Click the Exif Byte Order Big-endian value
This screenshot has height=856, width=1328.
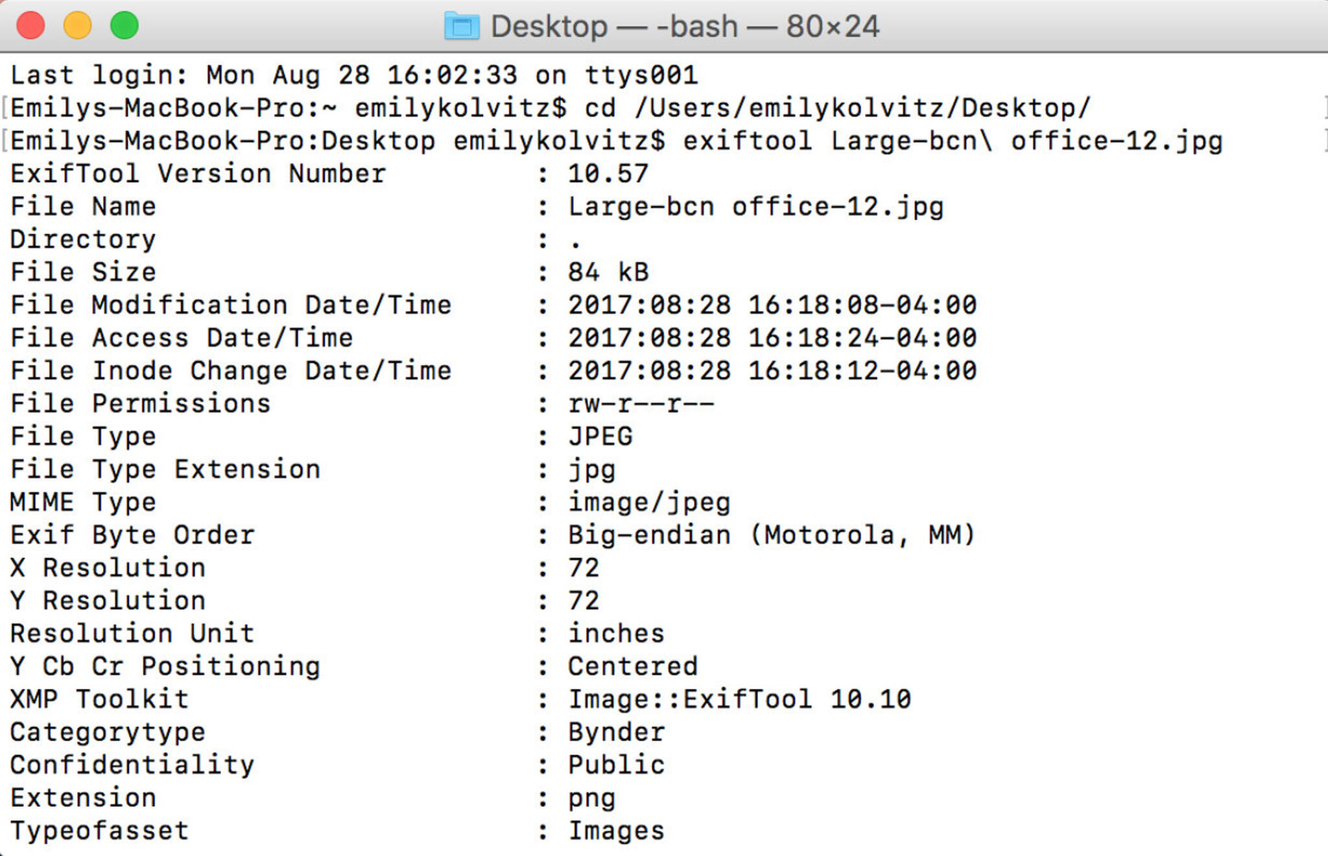pos(768,534)
